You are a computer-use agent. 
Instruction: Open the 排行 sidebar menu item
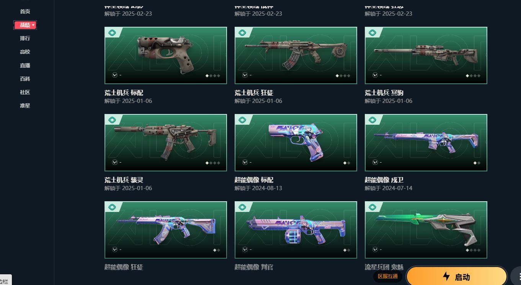point(25,38)
